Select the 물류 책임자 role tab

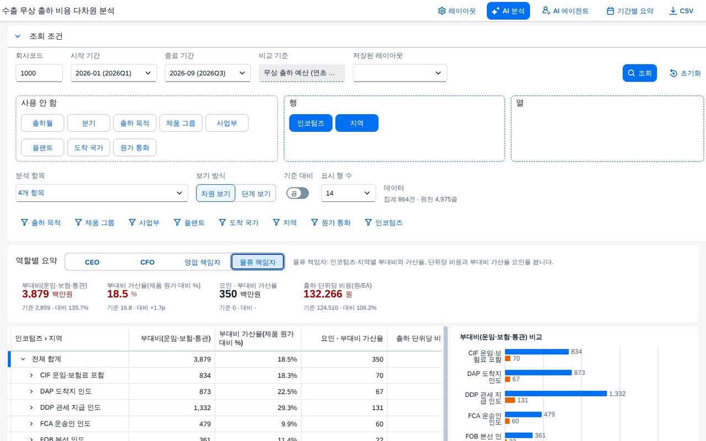point(258,262)
